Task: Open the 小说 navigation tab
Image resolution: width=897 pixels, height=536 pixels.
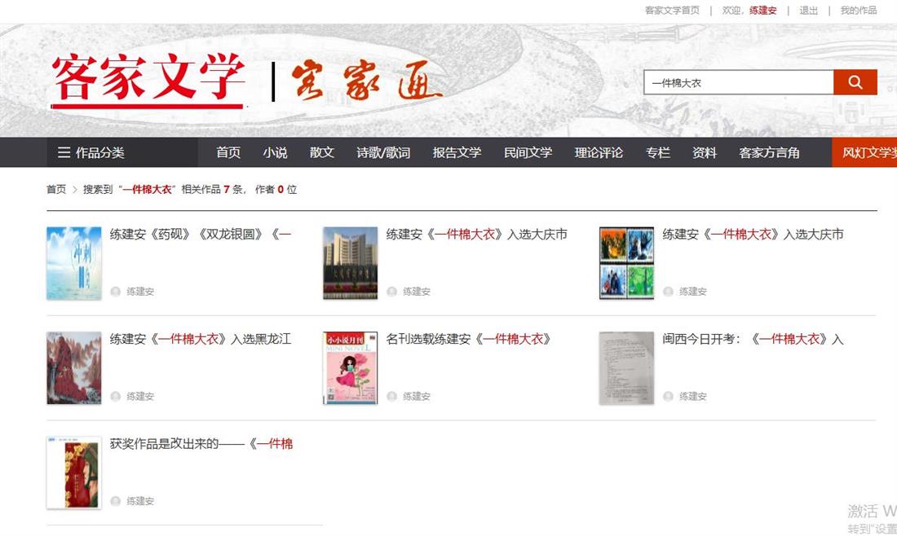Action: [275, 152]
